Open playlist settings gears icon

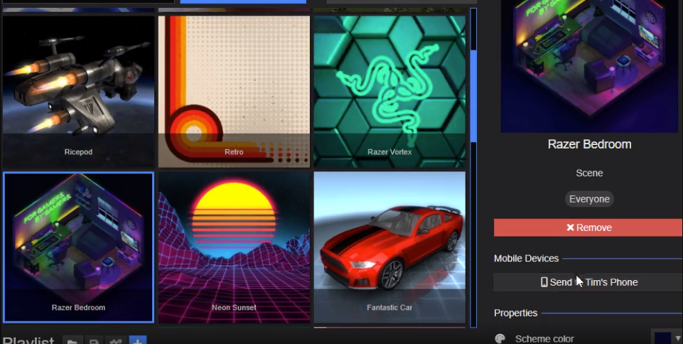(115, 341)
